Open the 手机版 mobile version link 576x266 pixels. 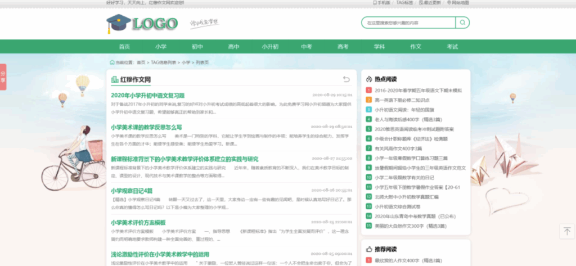(381, 3)
